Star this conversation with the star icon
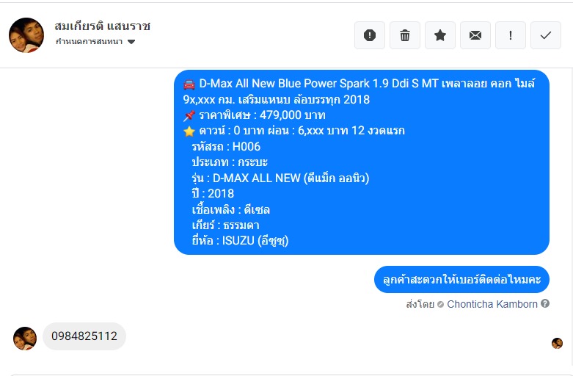The height and width of the screenshot is (376, 573). 440,35
